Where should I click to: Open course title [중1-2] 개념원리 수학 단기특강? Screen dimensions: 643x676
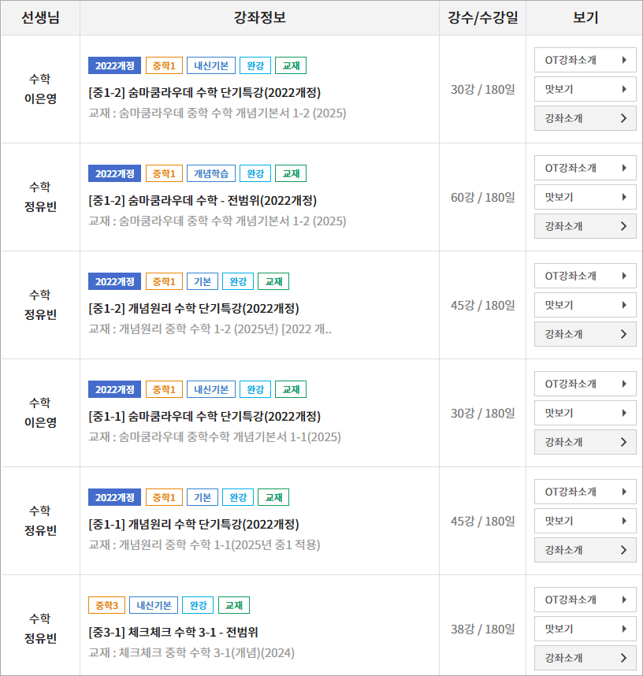[x=194, y=308]
